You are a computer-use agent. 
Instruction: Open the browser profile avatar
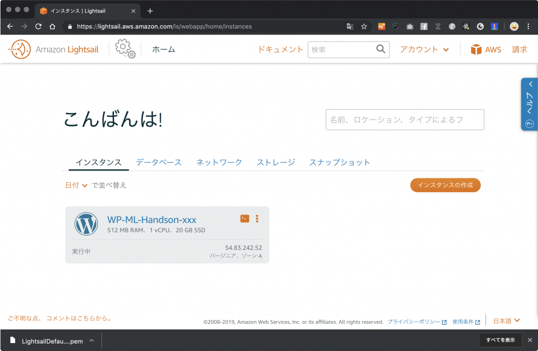tap(514, 26)
